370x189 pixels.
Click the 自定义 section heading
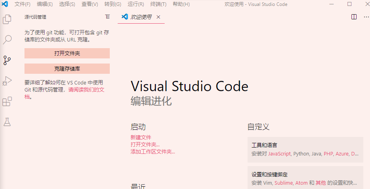click(258, 127)
